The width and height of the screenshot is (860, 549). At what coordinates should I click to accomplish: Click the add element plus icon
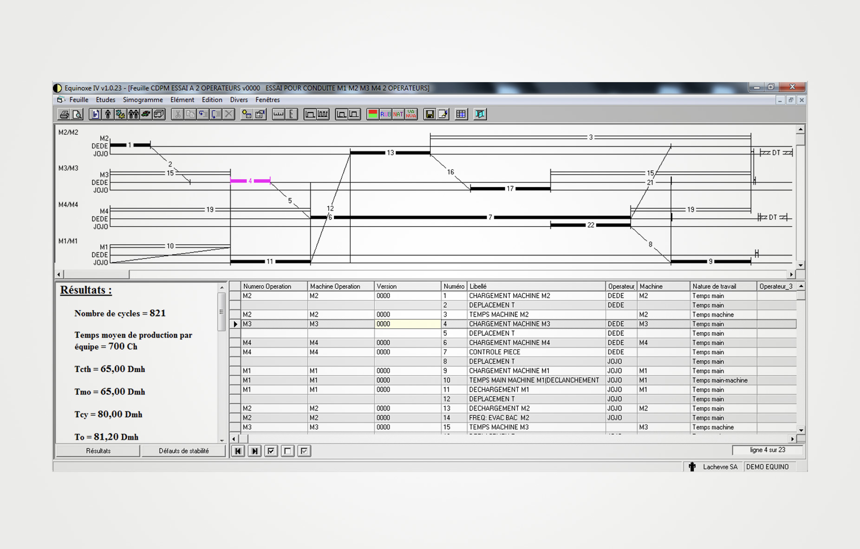click(x=247, y=114)
